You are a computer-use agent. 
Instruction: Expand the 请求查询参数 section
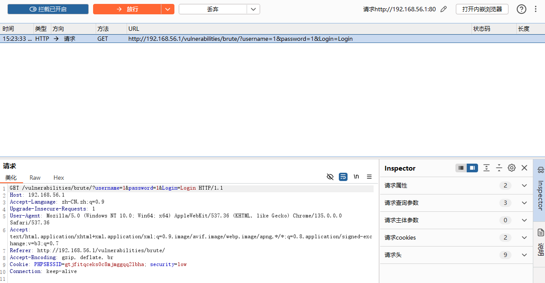[456, 203]
